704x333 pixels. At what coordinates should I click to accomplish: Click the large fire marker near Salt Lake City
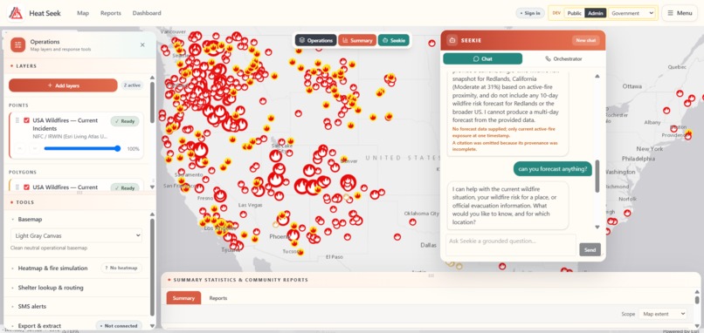point(276,156)
